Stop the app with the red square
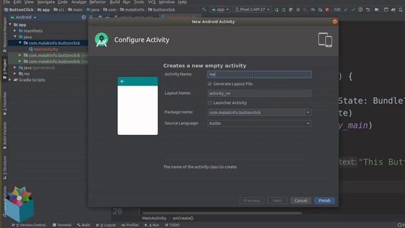Screen dimensions: 405x228 click(x=327, y=9)
